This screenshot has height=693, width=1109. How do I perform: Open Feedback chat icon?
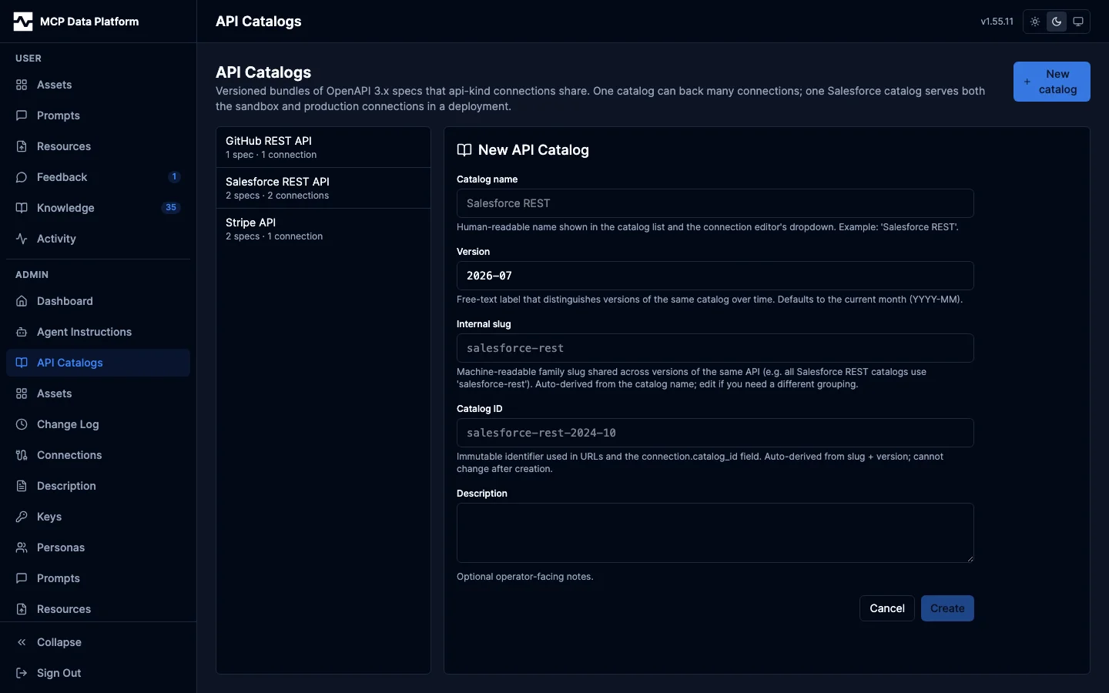22,177
